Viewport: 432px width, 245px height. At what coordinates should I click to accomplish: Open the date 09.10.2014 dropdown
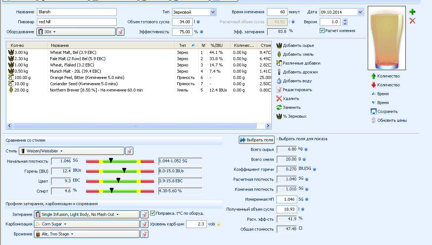point(360,12)
